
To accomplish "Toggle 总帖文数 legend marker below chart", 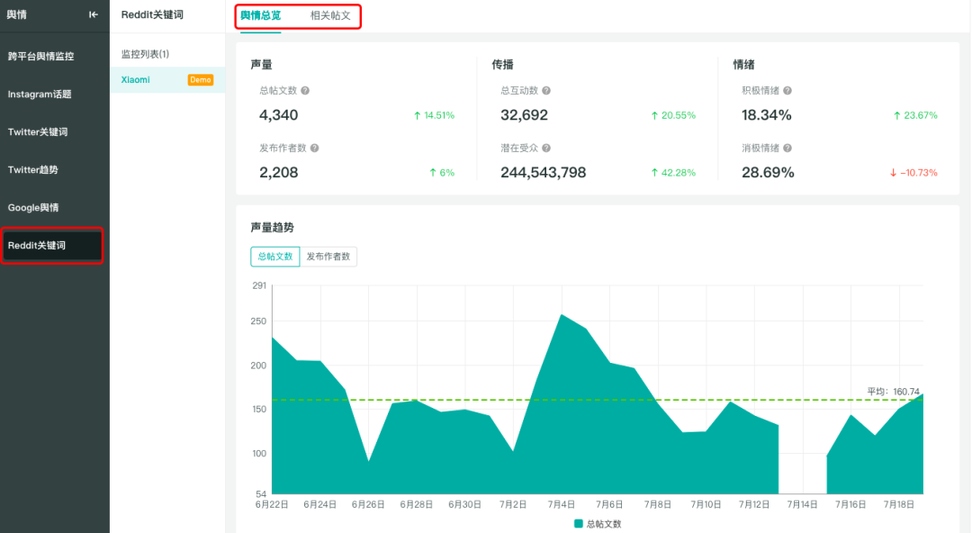I will (x=579, y=524).
